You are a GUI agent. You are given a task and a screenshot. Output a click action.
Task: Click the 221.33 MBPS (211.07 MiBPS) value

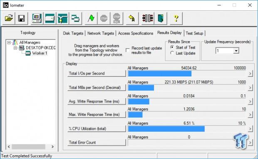[x=189, y=82]
